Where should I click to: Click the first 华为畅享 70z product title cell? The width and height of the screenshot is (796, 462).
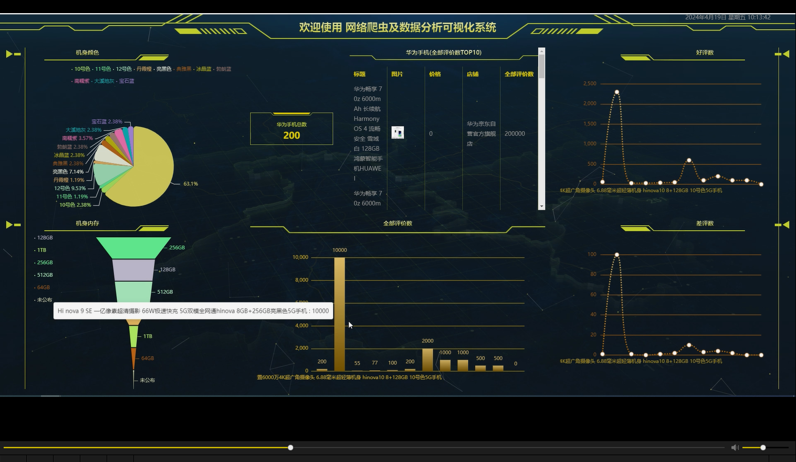click(x=368, y=133)
